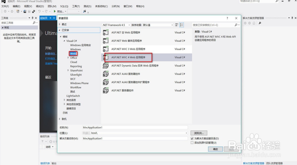The image size is (297, 165).
Task: Toggle 为解决方案创建目录 checkbox
Action: pos(192,139)
